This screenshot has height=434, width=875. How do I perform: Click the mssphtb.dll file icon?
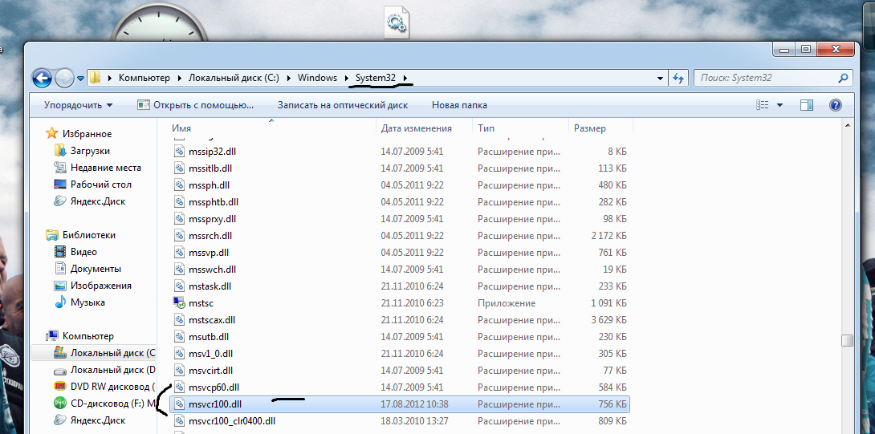178,201
